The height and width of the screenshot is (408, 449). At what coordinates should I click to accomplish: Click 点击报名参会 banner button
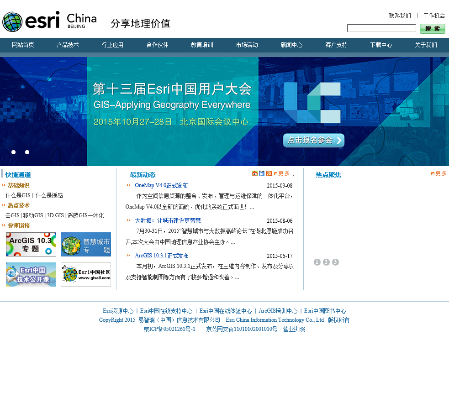coord(314,140)
